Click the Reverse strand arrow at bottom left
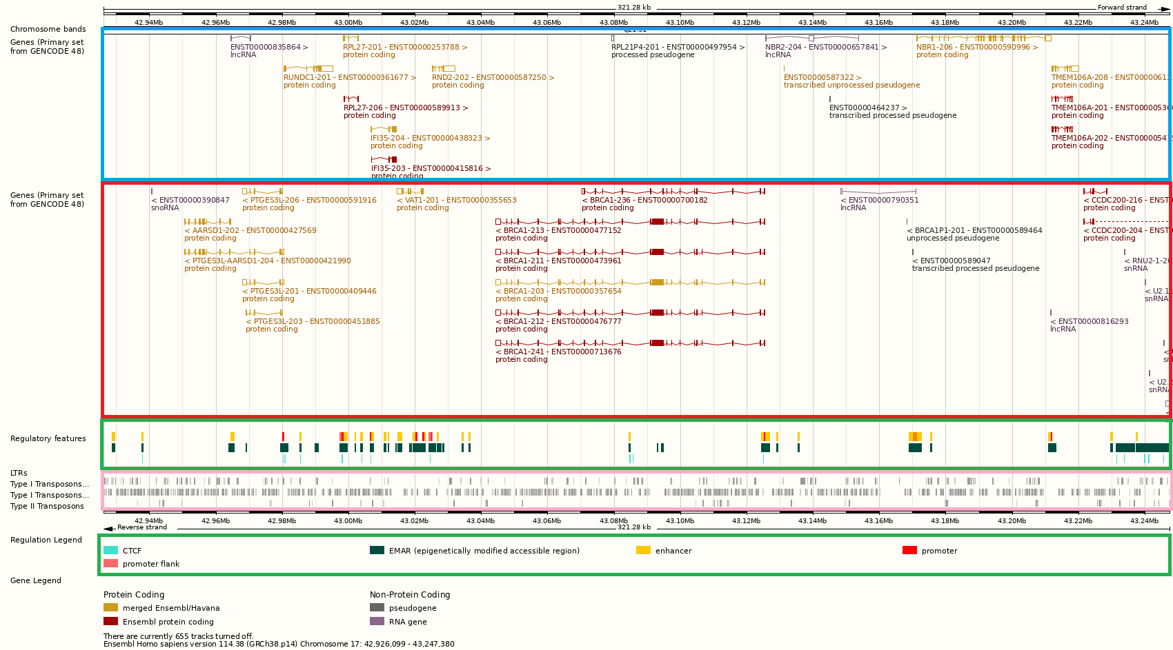This screenshot has height=650, width=1173. point(108,529)
